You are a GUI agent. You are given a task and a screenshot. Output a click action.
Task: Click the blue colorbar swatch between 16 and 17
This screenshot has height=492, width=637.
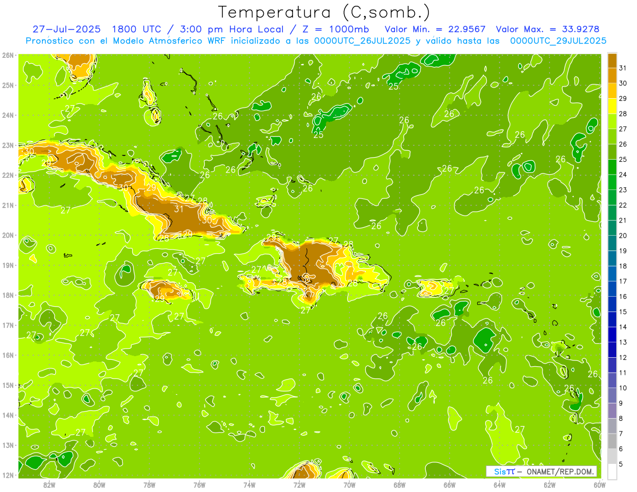(613, 289)
